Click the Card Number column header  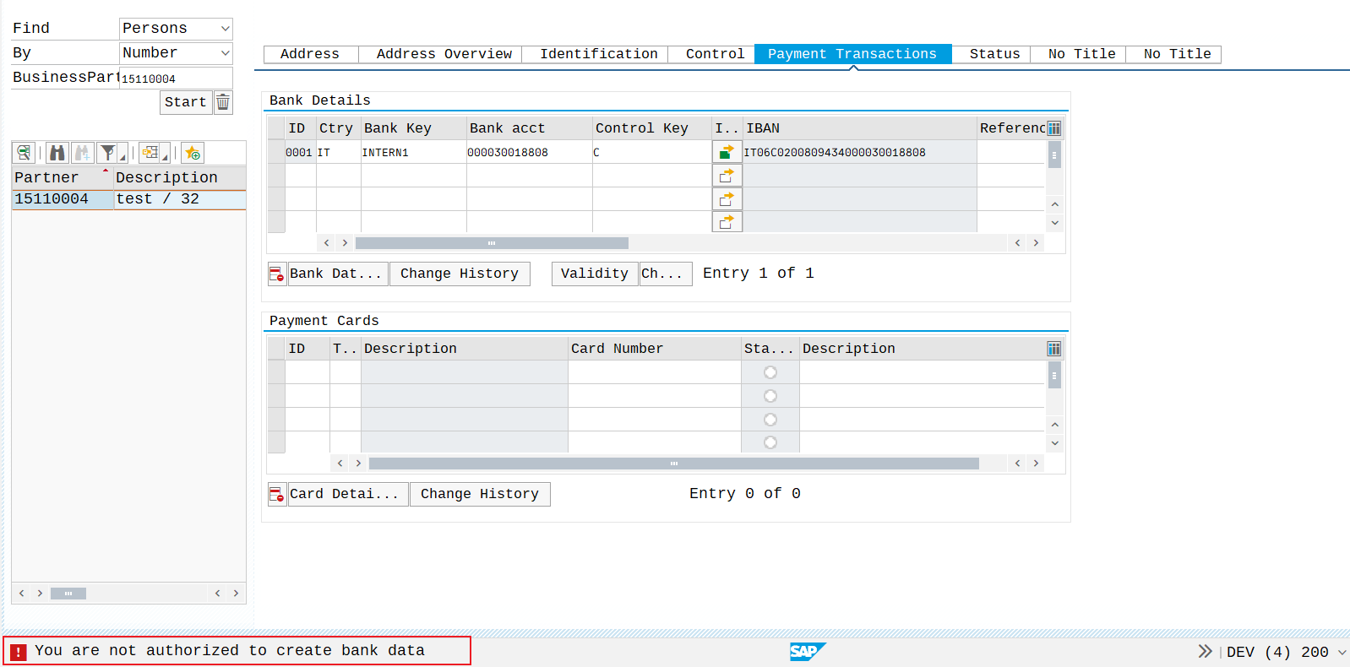655,349
